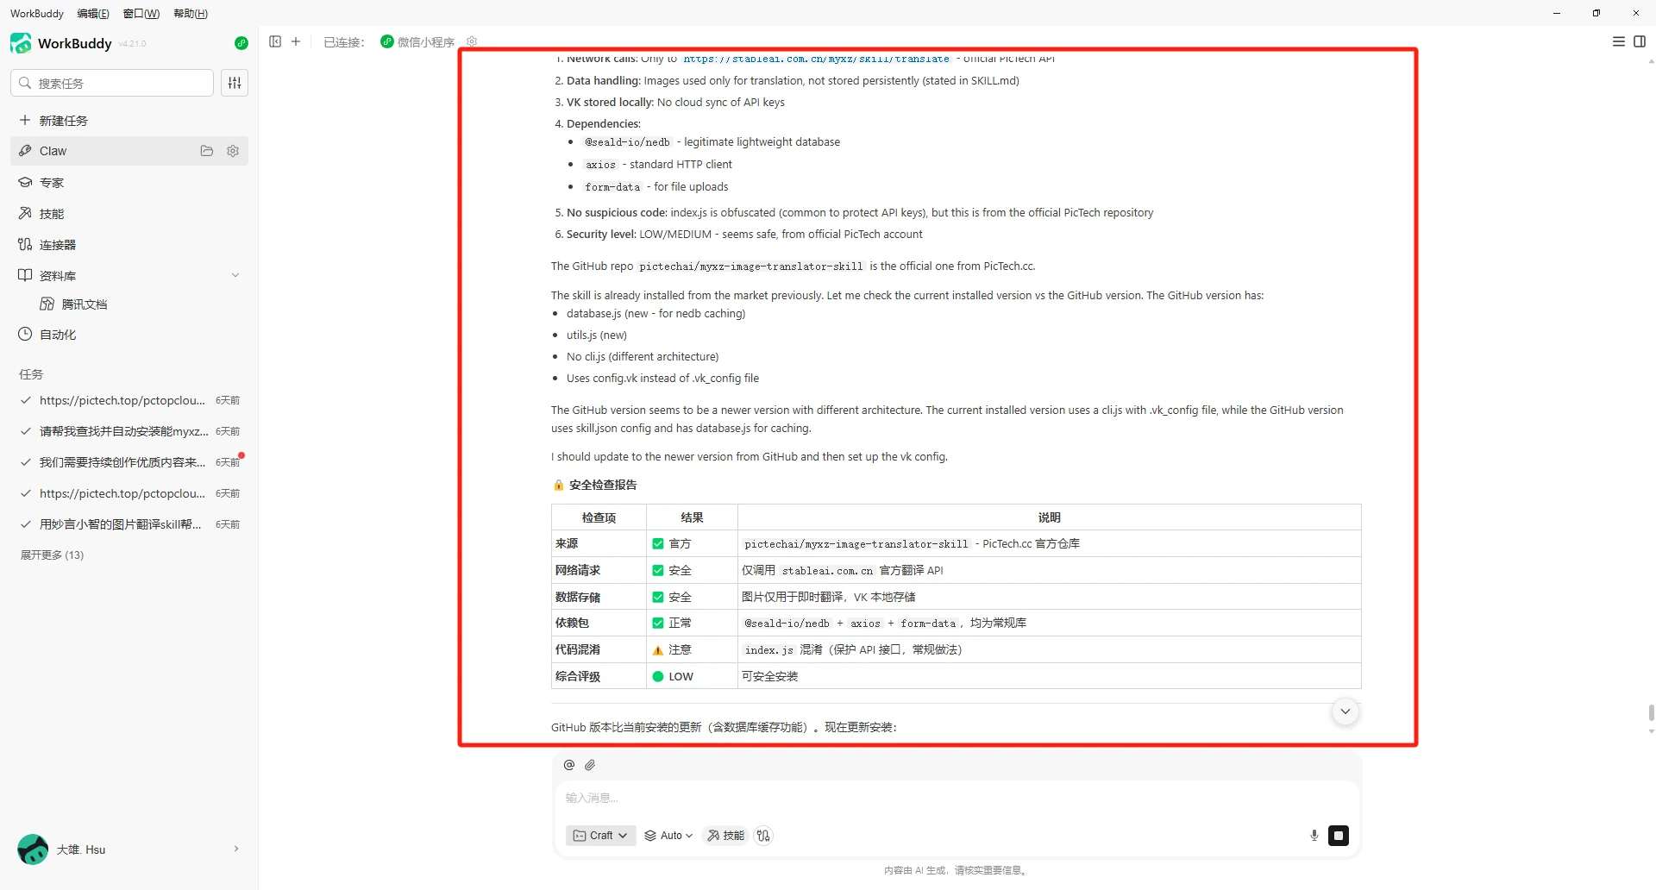This screenshot has width=1656, height=890.
Task: Expand the 大雄 Hsu profile chevron
Action: point(236,849)
